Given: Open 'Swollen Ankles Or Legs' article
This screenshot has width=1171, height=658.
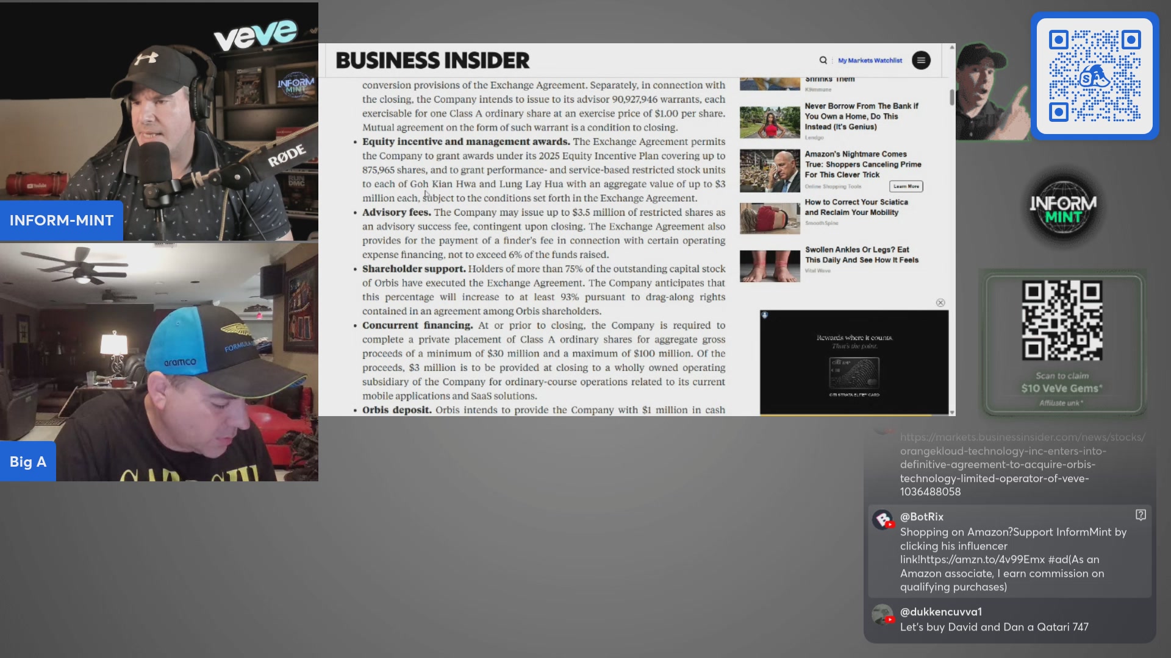Looking at the screenshot, I should pyautogui.click(x=862, y=255).
